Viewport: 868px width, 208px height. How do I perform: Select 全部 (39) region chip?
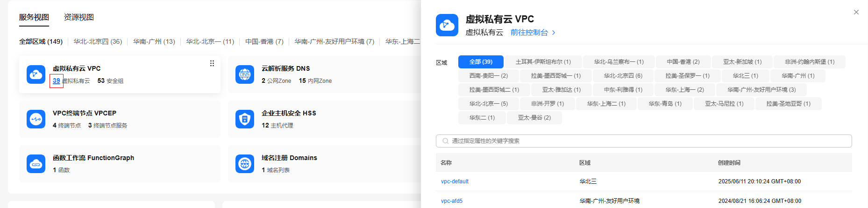pyautogui.click(x=481, y=62)
